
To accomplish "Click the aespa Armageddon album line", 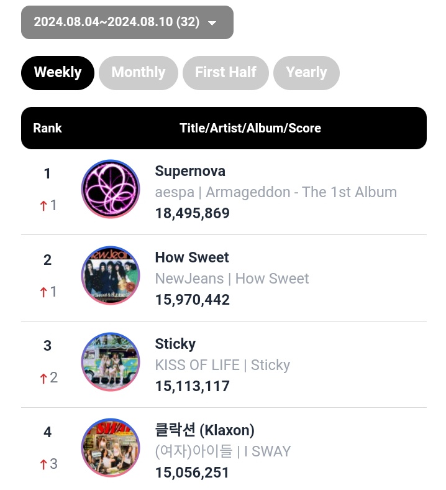I will tap(276, 192).
